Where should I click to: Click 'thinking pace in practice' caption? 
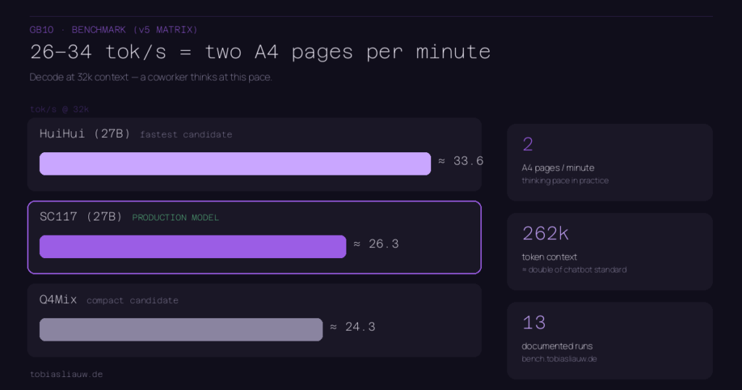565,181
